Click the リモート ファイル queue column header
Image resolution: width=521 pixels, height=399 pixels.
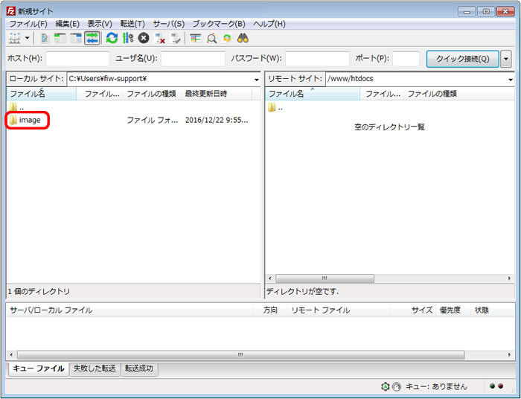338,310
